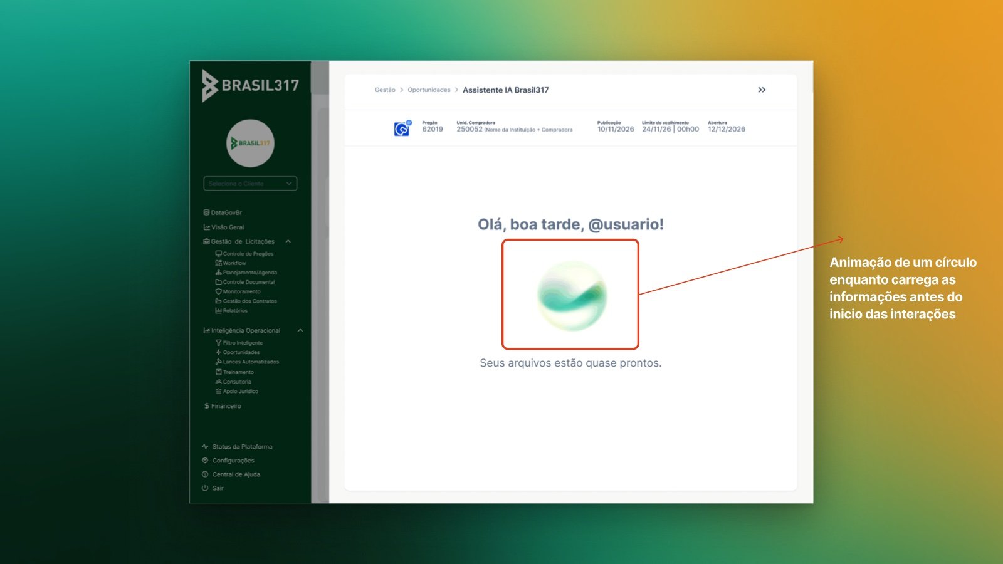Open the Selecione o Cliente dropdown
Viewport: 1003px width, 564px height.
pyautogui.click(x=250, y=184)
